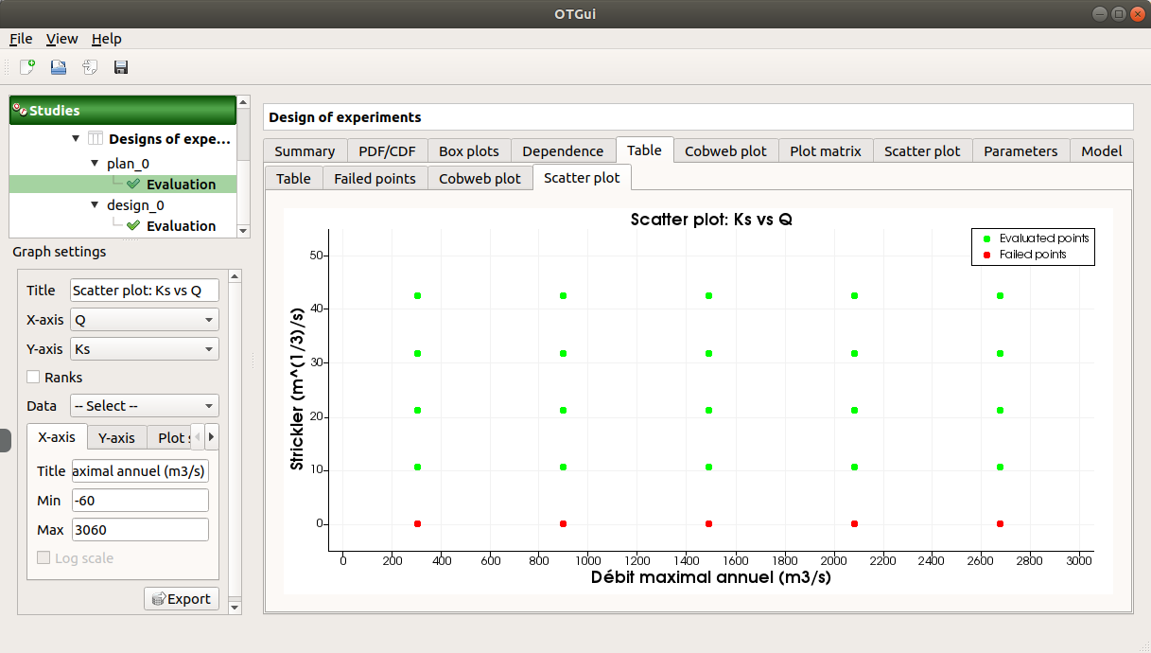Click the Designs of experiments table icon

pyautogui.click(x=96, y=139)
